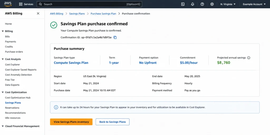Click the 1-year term value

[114, 63]
